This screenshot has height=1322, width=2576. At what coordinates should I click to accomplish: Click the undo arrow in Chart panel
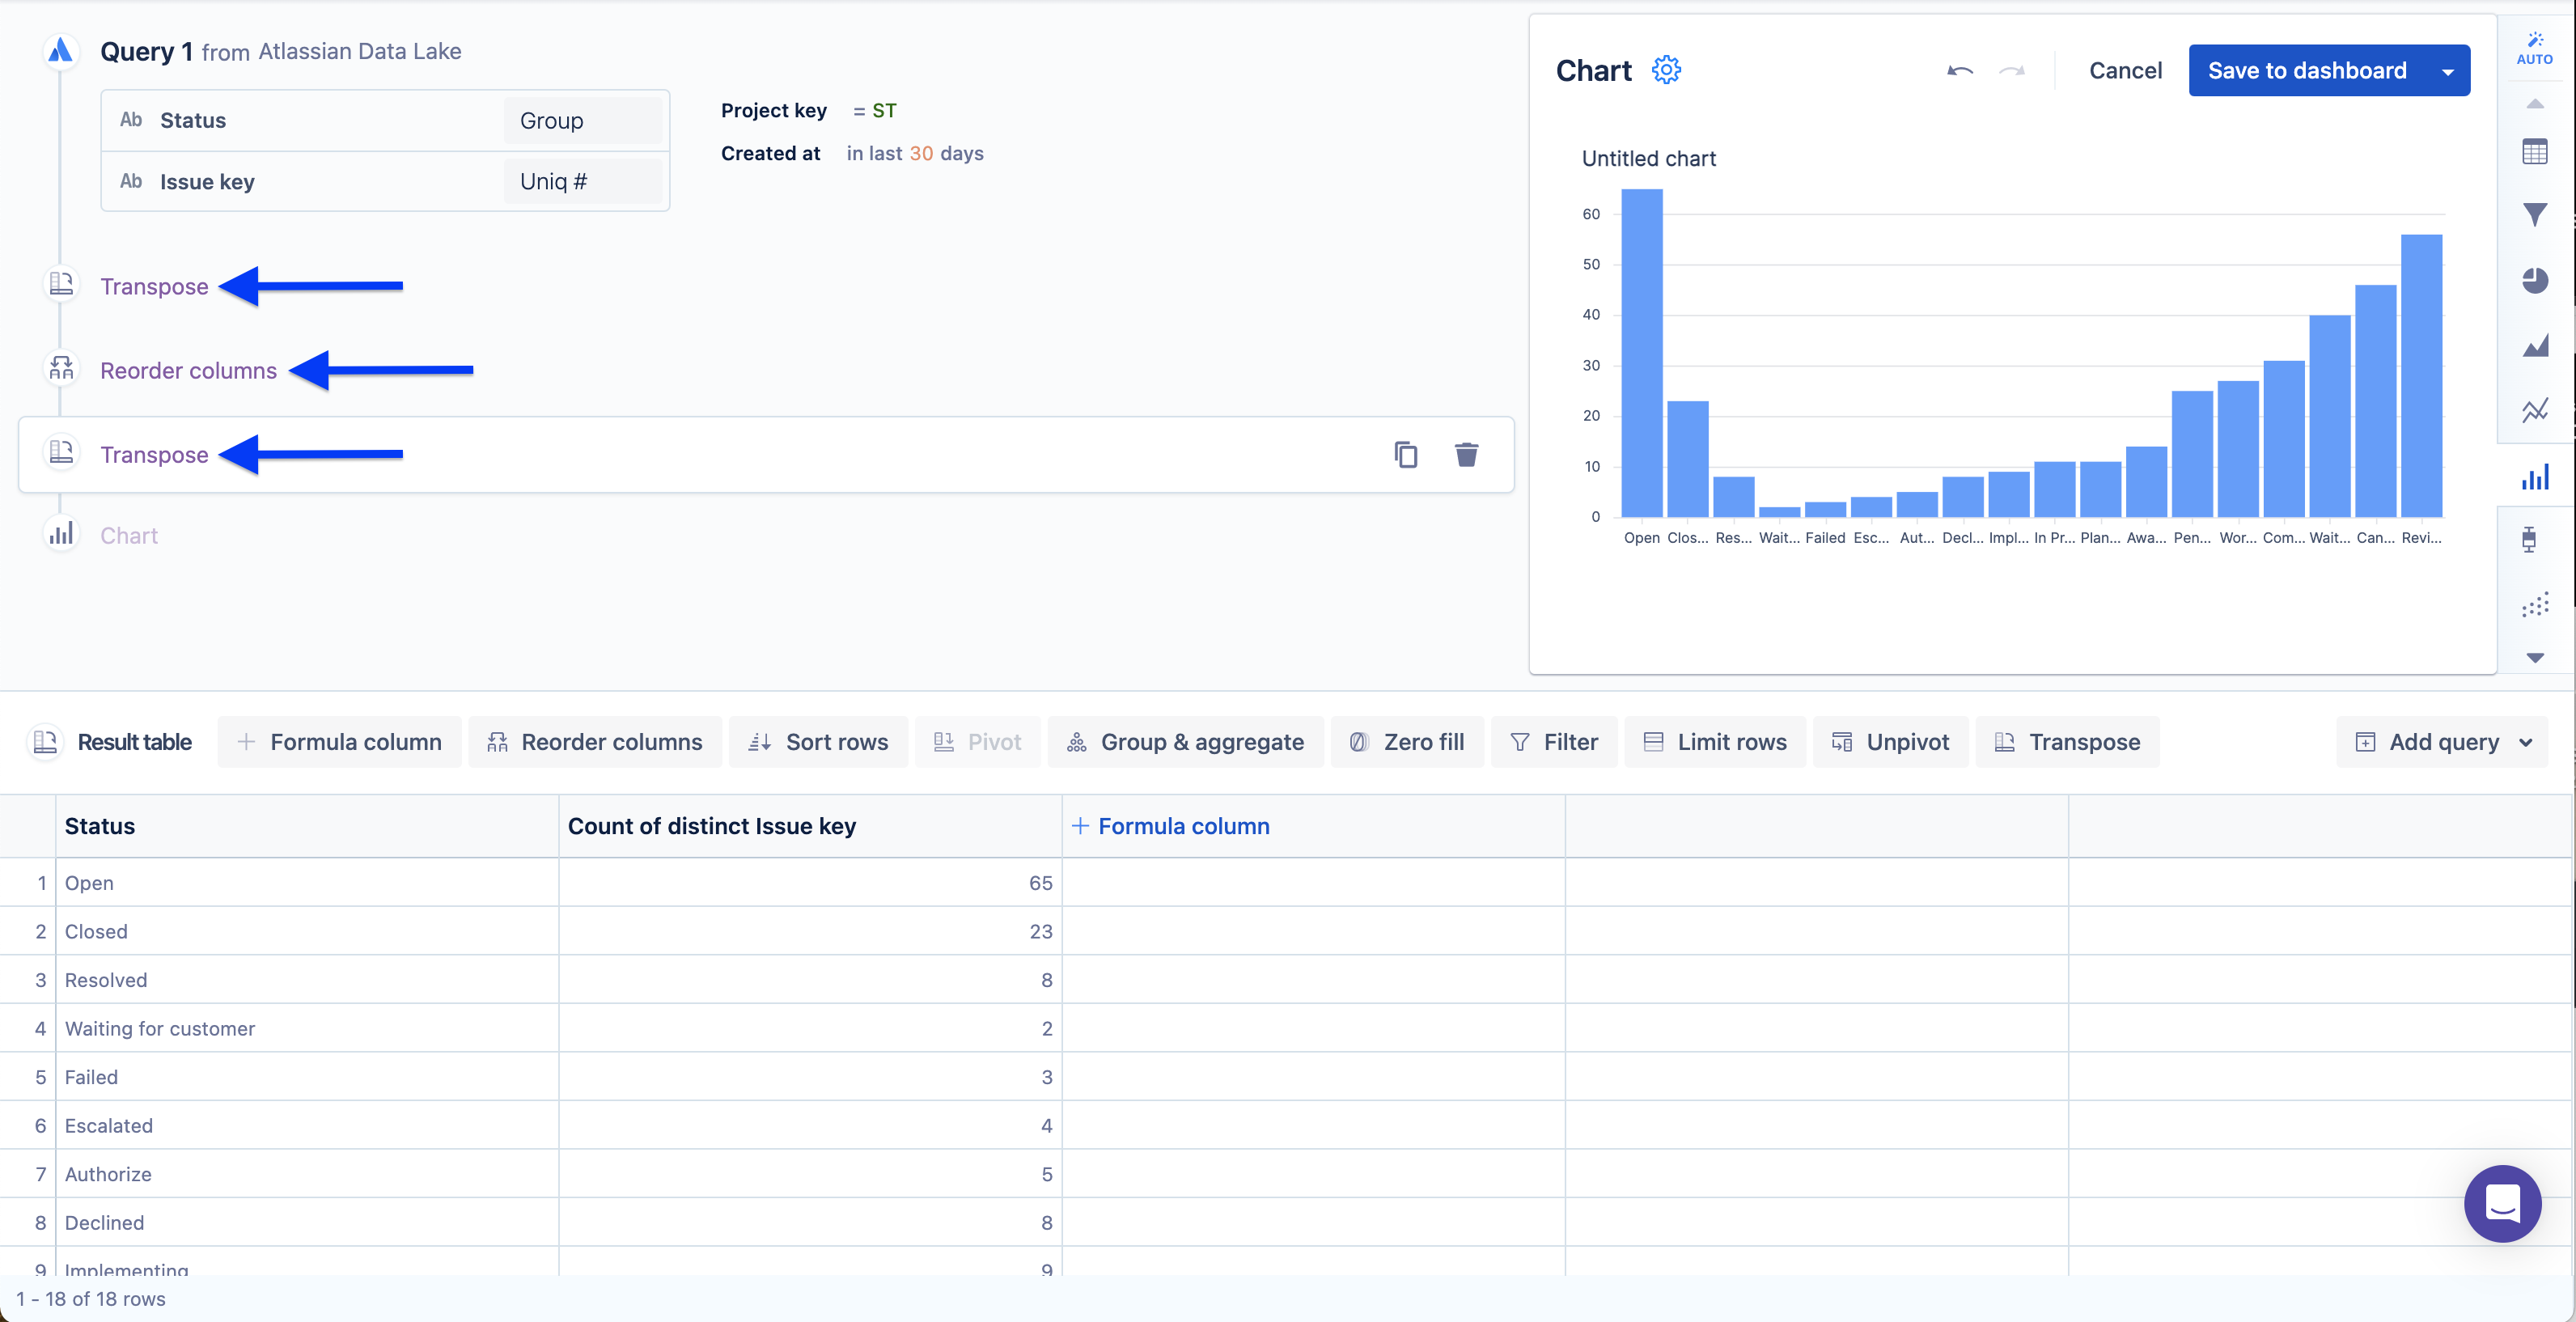click(1959, 70)
